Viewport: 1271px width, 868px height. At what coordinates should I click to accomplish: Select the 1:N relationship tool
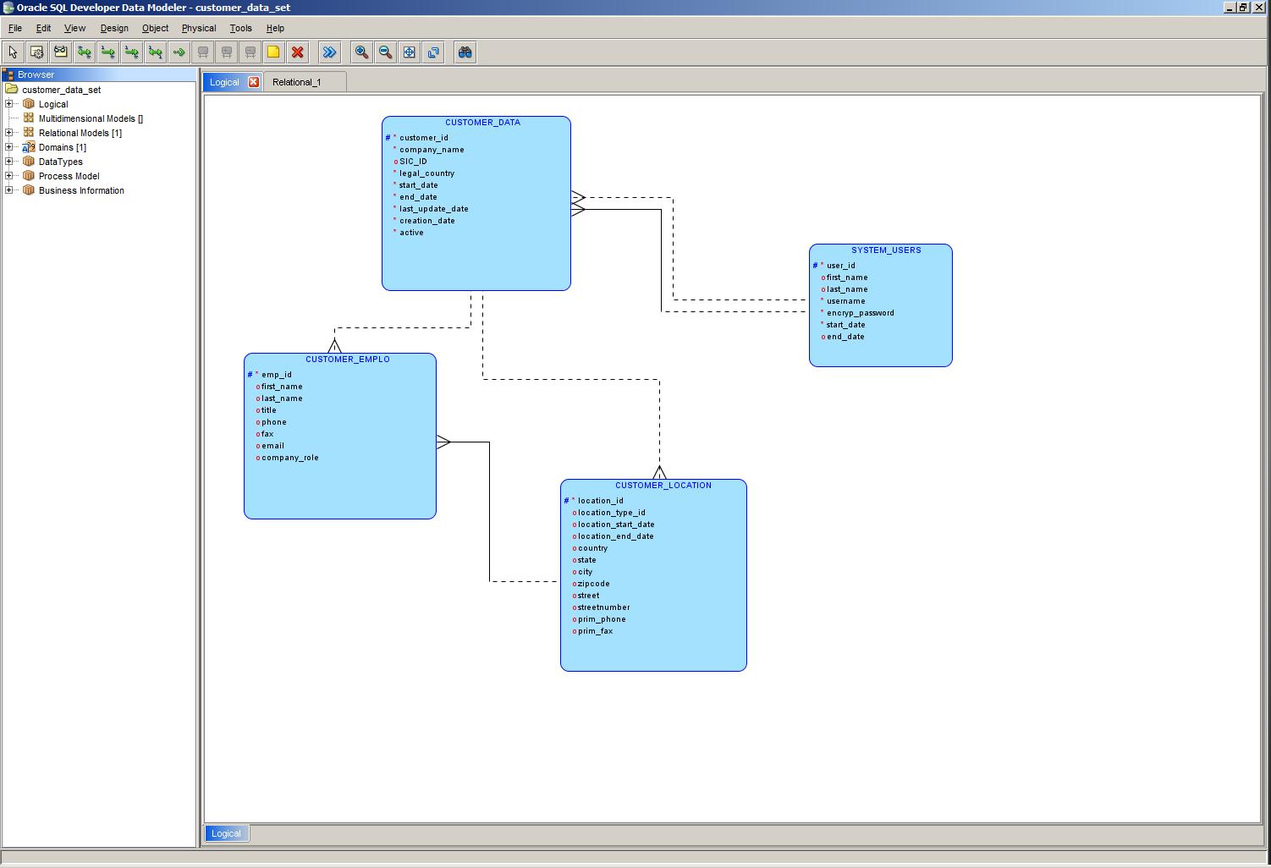tap(107, 52)
